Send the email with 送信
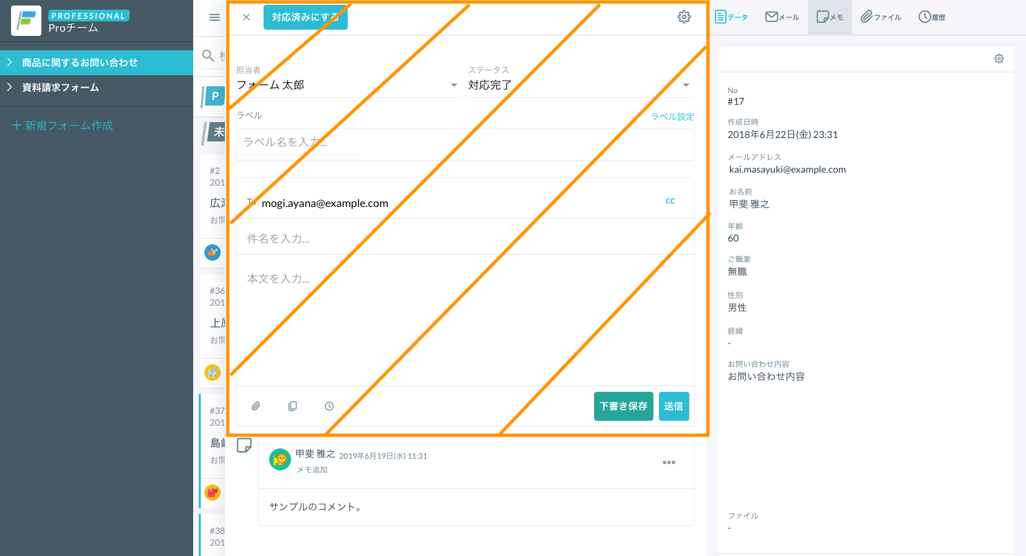 (x=674, y=406)
